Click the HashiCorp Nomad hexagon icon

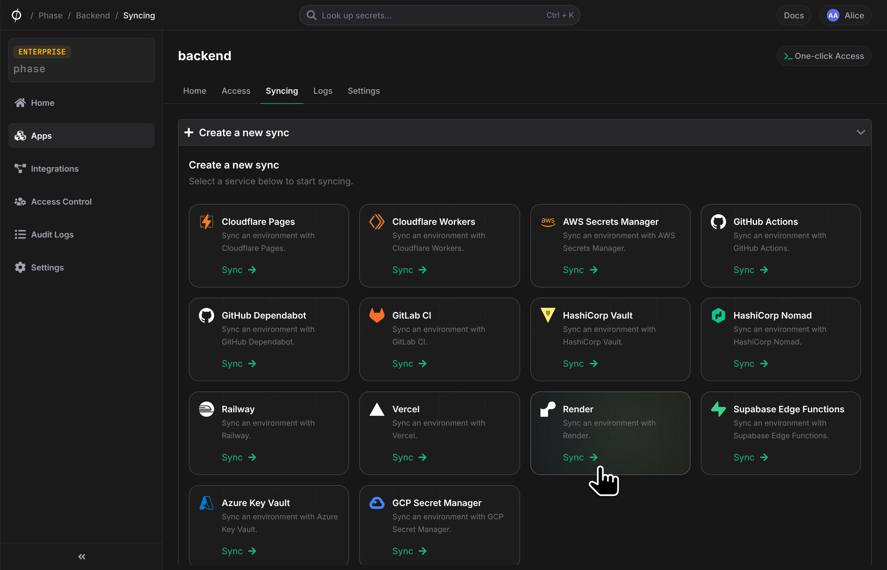(x=718, y=315)
